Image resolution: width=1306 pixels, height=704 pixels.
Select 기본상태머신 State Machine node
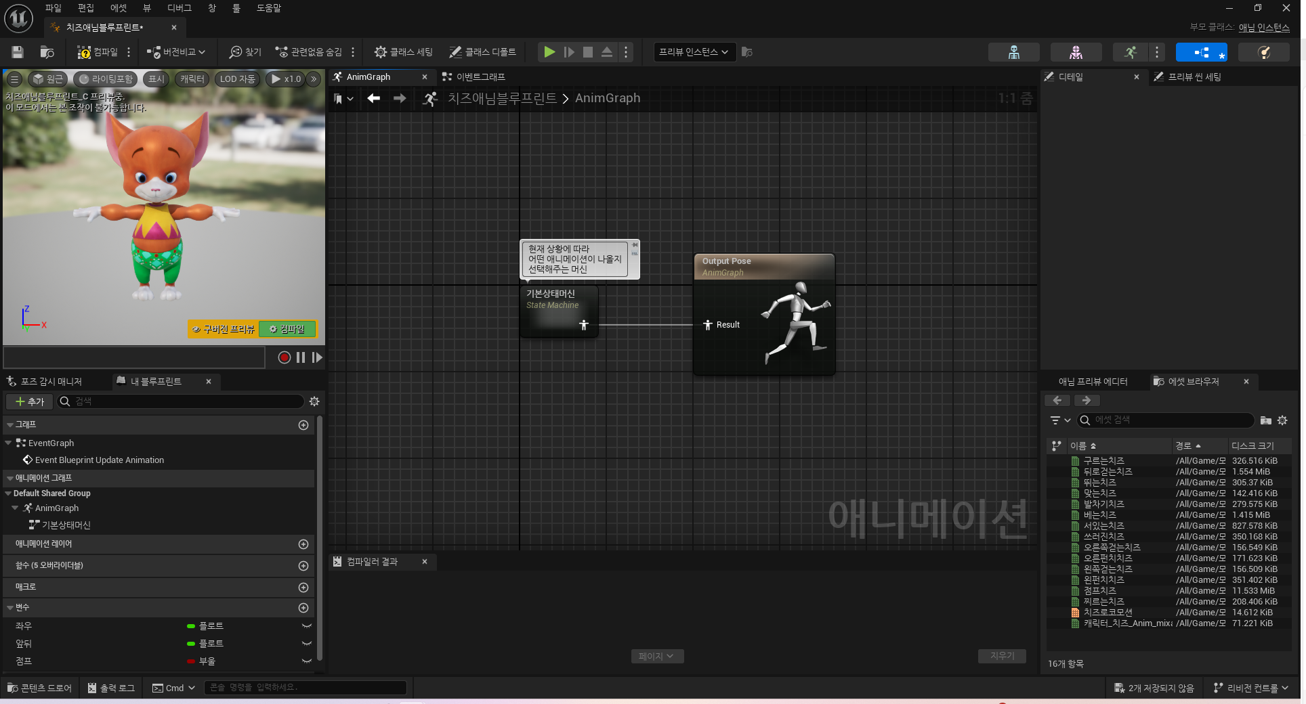click(559, 311)
